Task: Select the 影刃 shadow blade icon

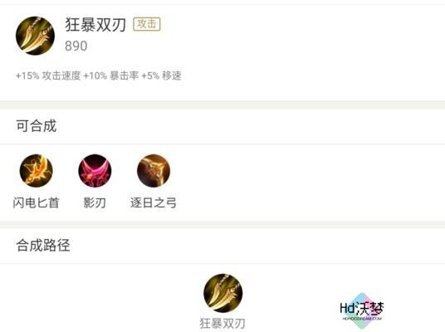Action: click(x=95, y=170)
